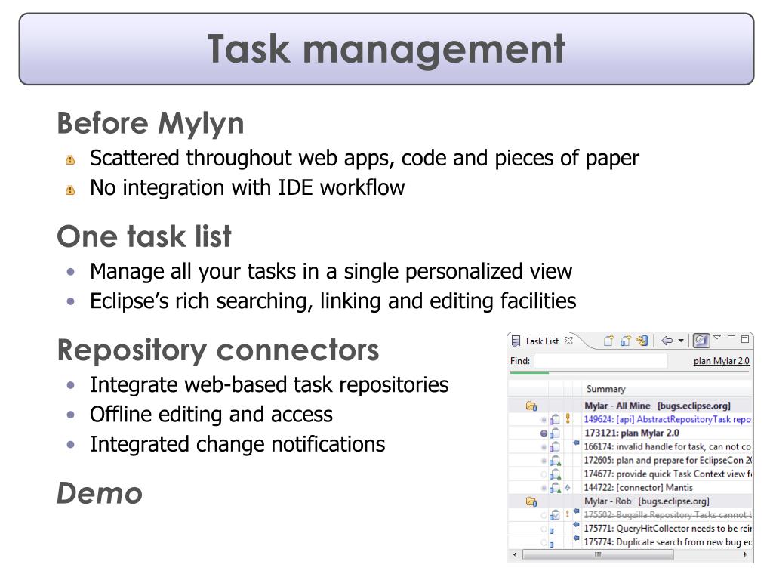Click the task icon on row 144722
773x580 pixels.
[555, 488]
